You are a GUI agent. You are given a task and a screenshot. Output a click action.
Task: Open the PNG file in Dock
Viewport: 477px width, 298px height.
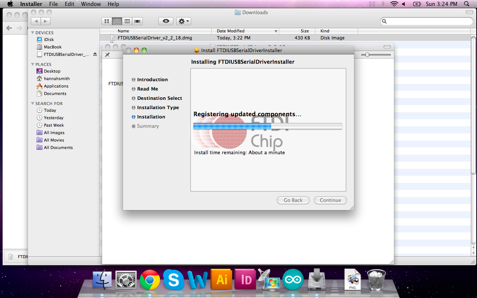pyautogui.click(x=353, y=280)
